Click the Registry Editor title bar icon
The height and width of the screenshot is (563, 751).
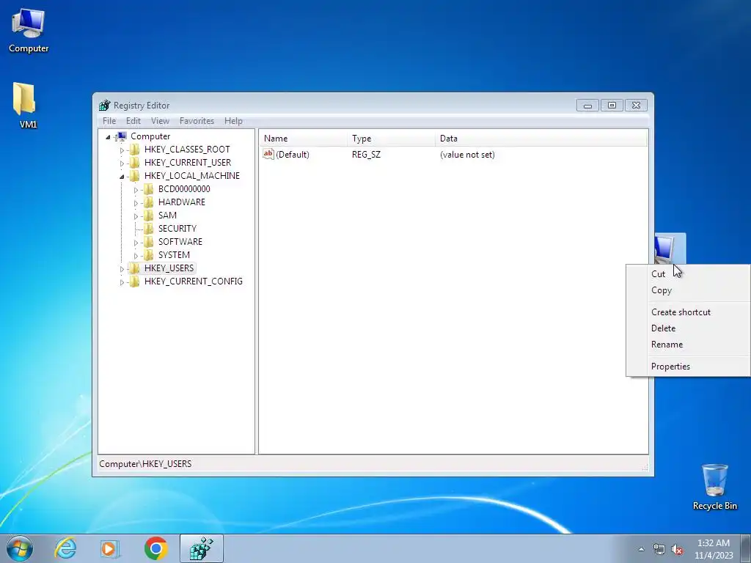coord(104,106)
